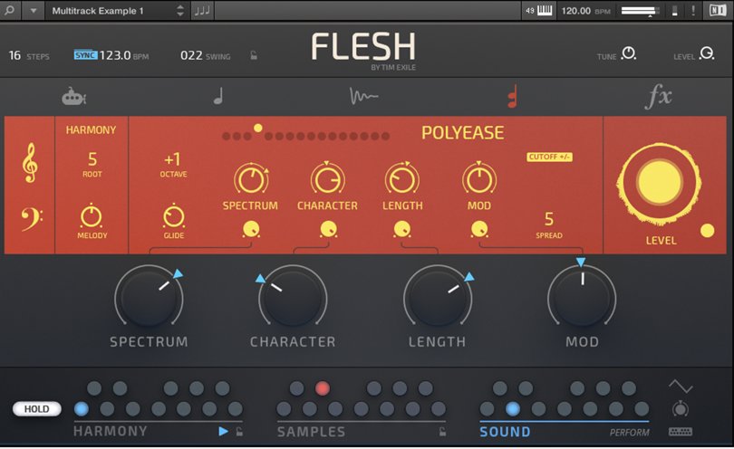Switch to the SAMPLES section

[311, 432]
